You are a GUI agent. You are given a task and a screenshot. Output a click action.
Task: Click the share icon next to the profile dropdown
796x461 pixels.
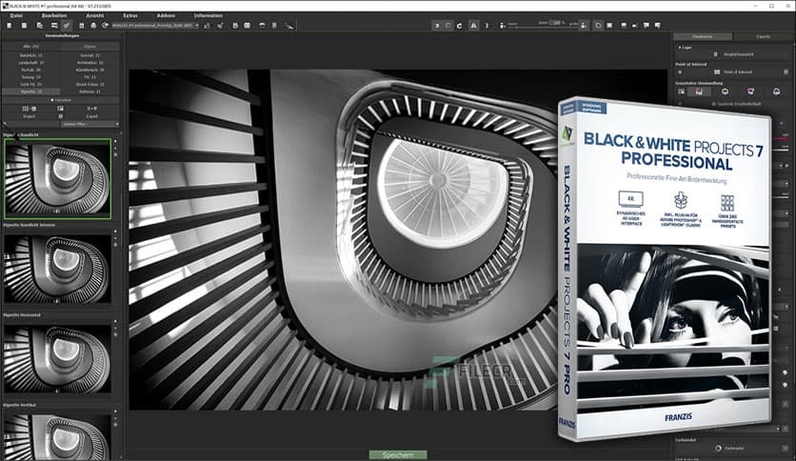coord(105,26)
